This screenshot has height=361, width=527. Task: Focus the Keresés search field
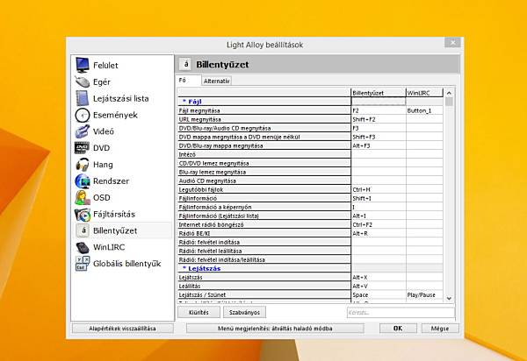point(401,313)
